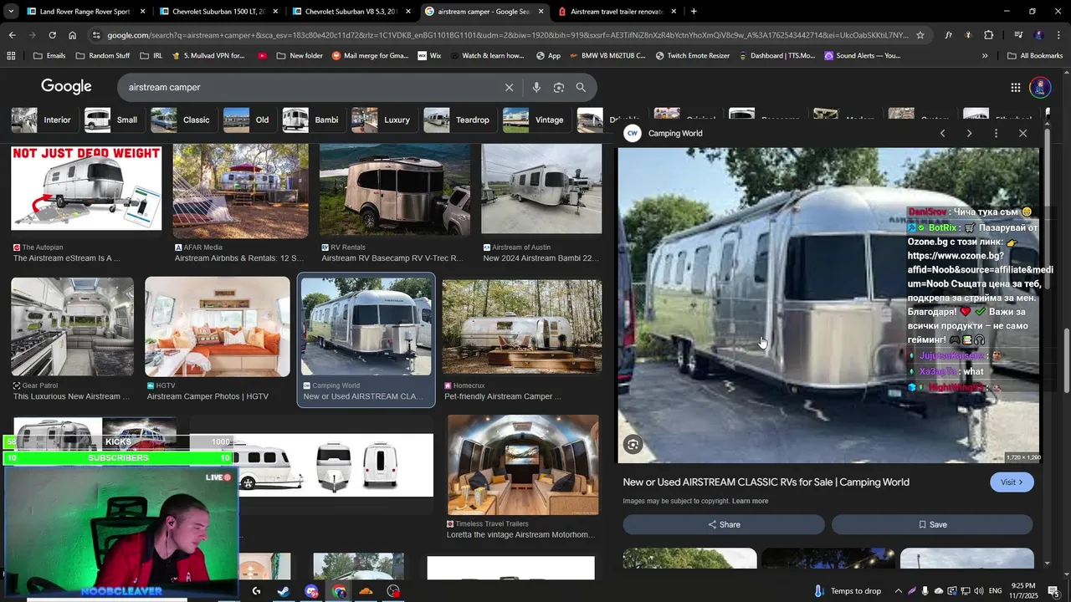Open the IRL bookmark folder

tap(151, 55)
